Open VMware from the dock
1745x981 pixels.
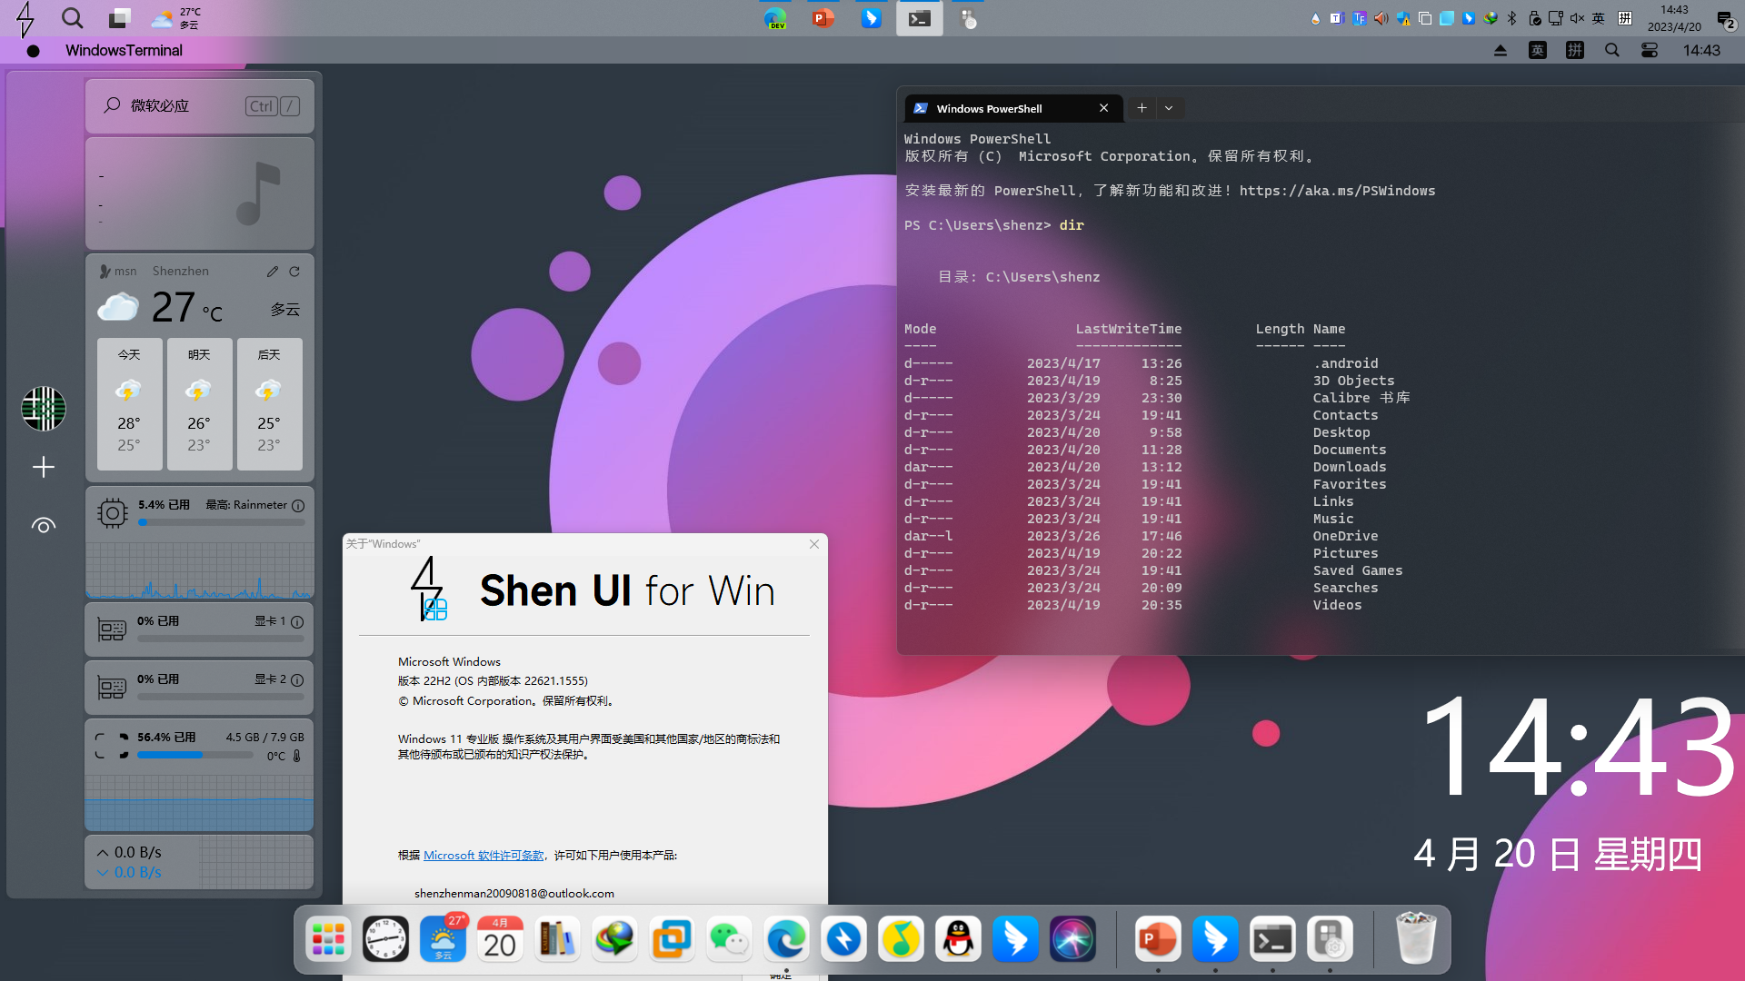(x=672, y=939)
